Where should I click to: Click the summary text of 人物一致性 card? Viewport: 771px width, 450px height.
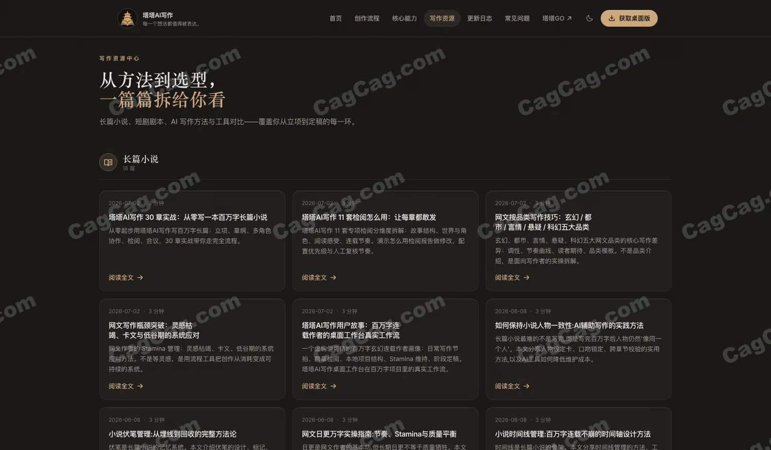[578, 349]
